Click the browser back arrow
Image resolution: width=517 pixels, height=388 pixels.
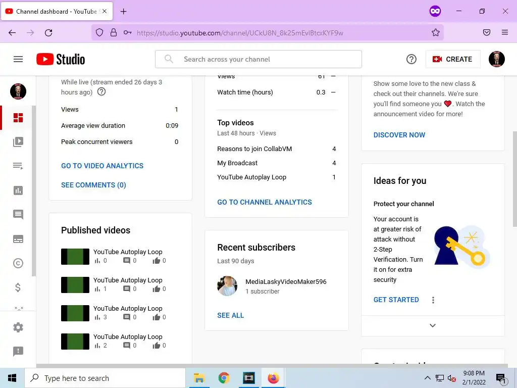pyautogui.click(x=12, y=33)
